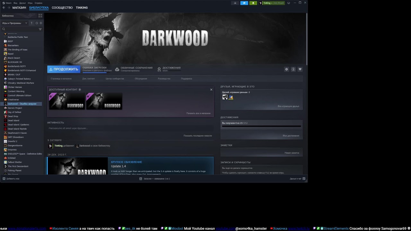Screen dimensions: 411x231
Task: Click the add game plus icon
Action: click(4, 178)
